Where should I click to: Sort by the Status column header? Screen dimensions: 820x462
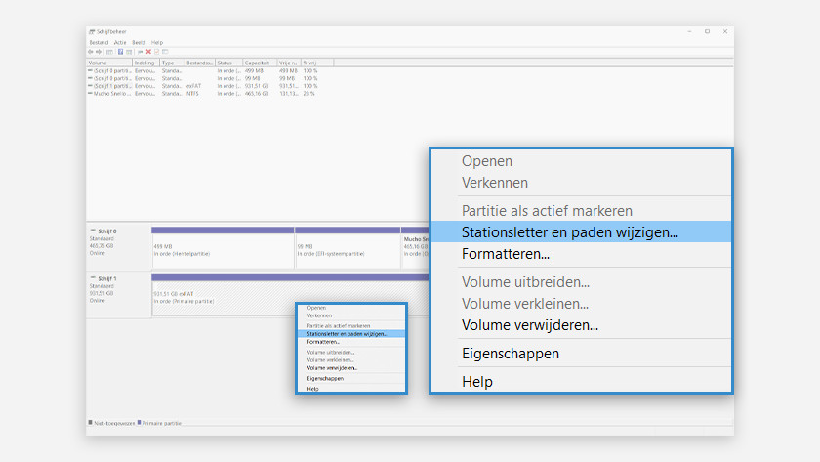tap(225, 63)
